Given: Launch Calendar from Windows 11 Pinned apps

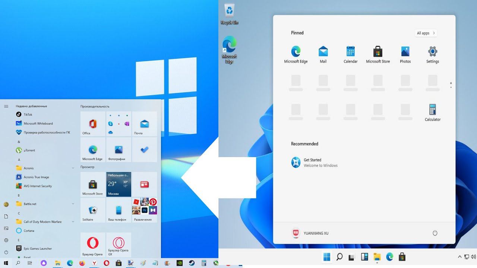Looking at the screenshot, I should tap(350, 55).
